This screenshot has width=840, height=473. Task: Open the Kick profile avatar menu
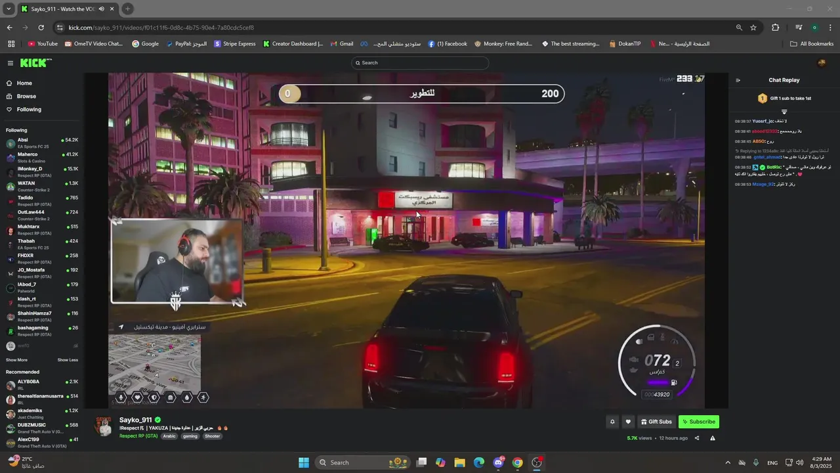822,63
